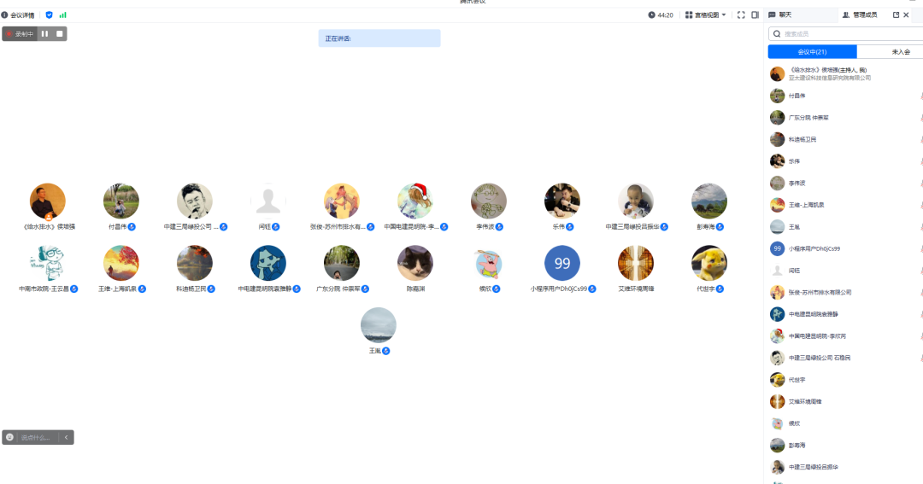Open the emoji picker in chat bar
The height and width of the screenshot is (484, 923).
tap(9, 437)
